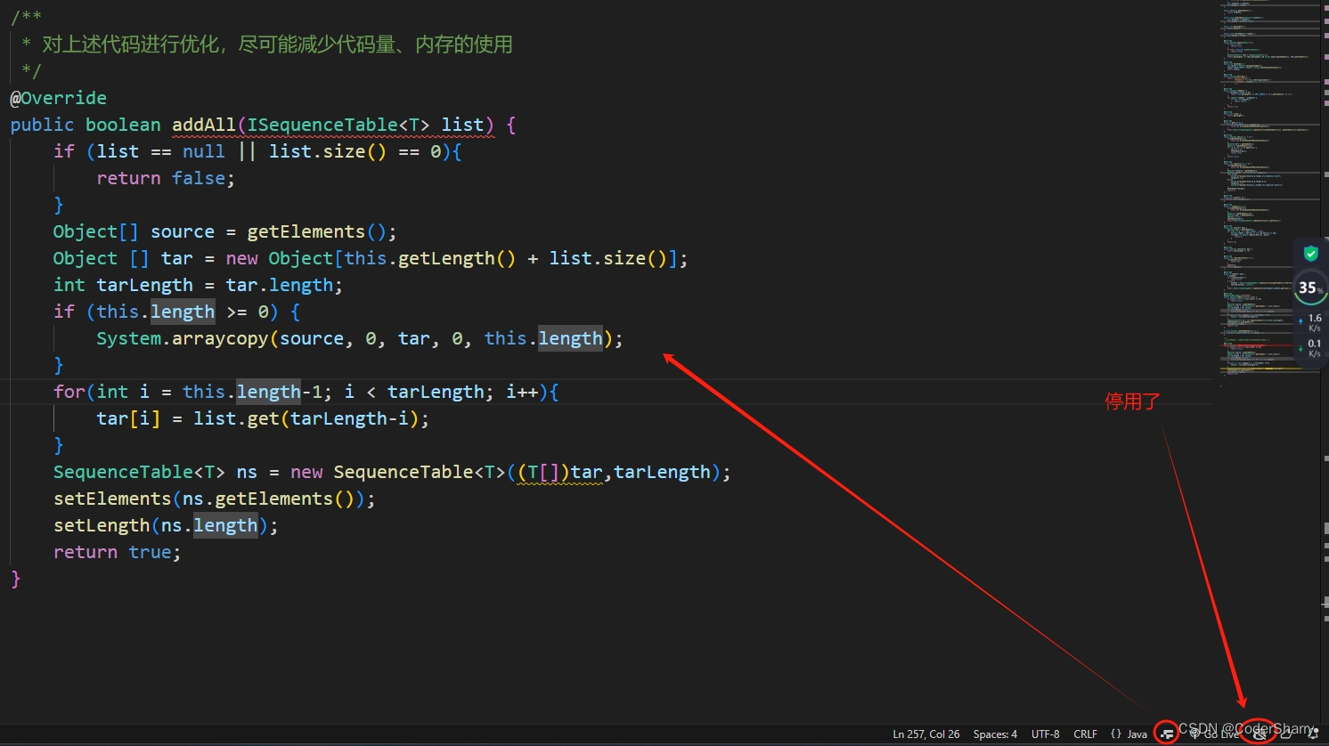
Task: Click the ISequenceTable<T> parameter type
Action: (x=338, y=125)
